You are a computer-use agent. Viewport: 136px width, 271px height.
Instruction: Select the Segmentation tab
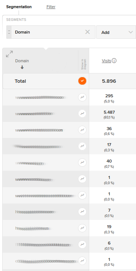19,7
